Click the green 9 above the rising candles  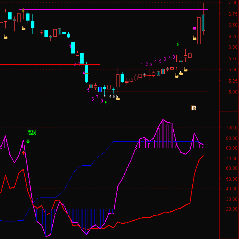point(178,45)
